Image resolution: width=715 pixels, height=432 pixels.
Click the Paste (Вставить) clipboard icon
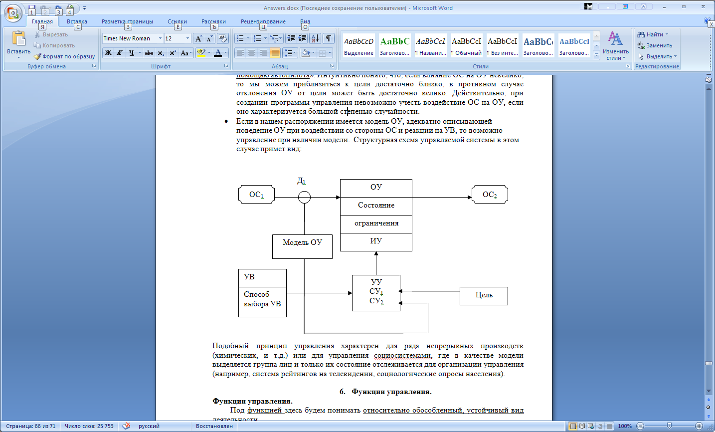coord(18,39)
